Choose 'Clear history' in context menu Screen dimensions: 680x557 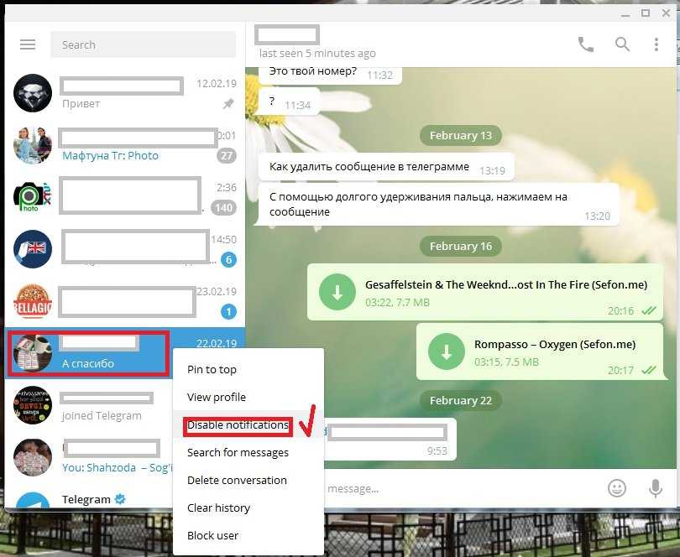[248, 508]
